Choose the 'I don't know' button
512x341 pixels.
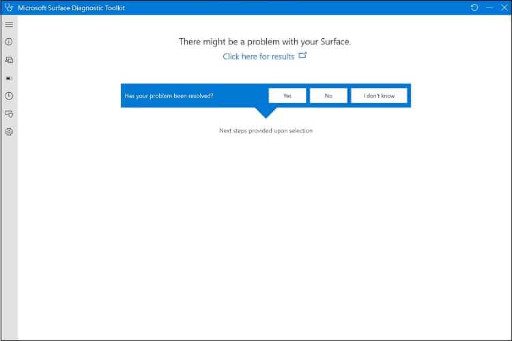coord(379,95)
